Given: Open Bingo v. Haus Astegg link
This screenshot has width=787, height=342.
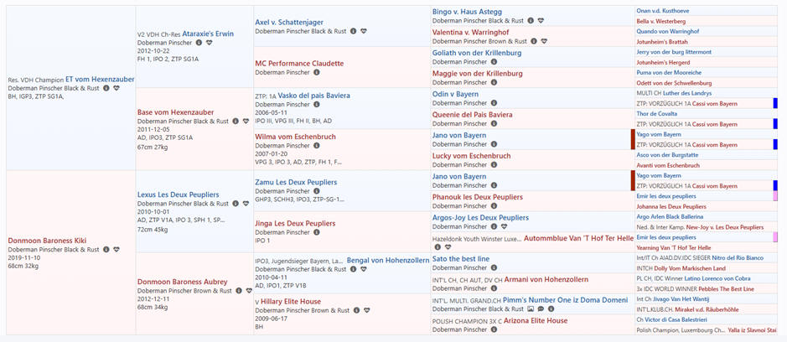Looking at the screenshot, I should point(467,12).
